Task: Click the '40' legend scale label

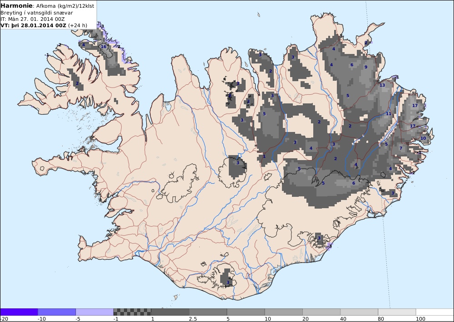Action: [x=344, y=319]
